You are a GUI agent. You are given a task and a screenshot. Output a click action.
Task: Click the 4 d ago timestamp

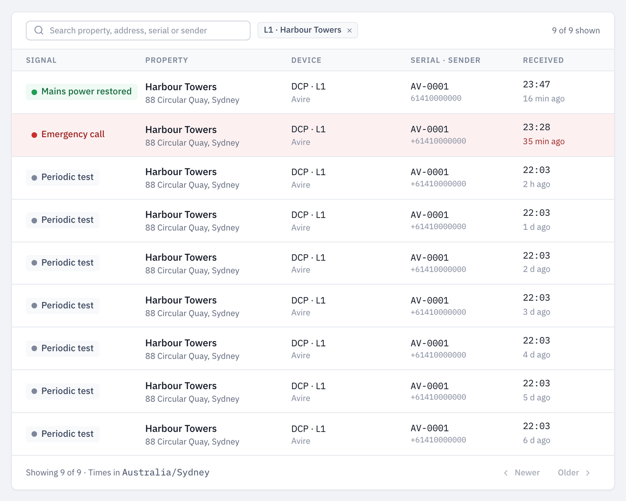point(537,355)
